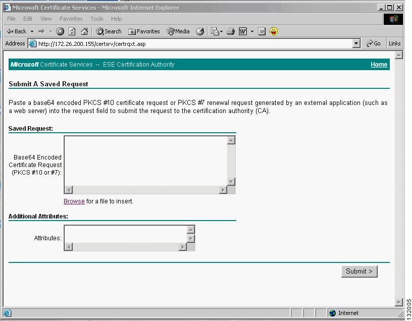Click the smiley Messenger toolbar icon
This screenshot has height=321, width=412.
[x=274, y=31]
